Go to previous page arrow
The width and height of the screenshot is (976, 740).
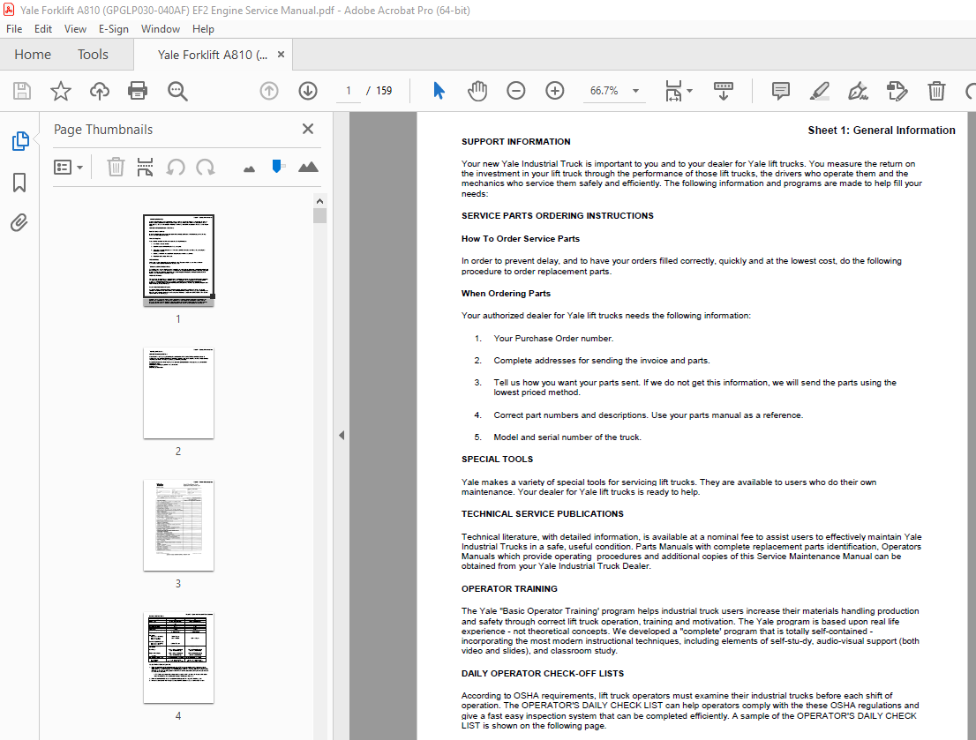[x=269, y=91]
